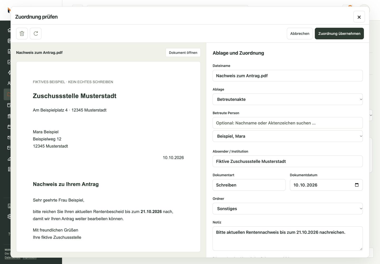The width and height of the screenshot is (380, 264).
Task: Click the Dokumentdatum date value
Action: click(x=305, y=185)
